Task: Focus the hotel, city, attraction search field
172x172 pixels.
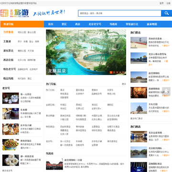Action: 119,13
